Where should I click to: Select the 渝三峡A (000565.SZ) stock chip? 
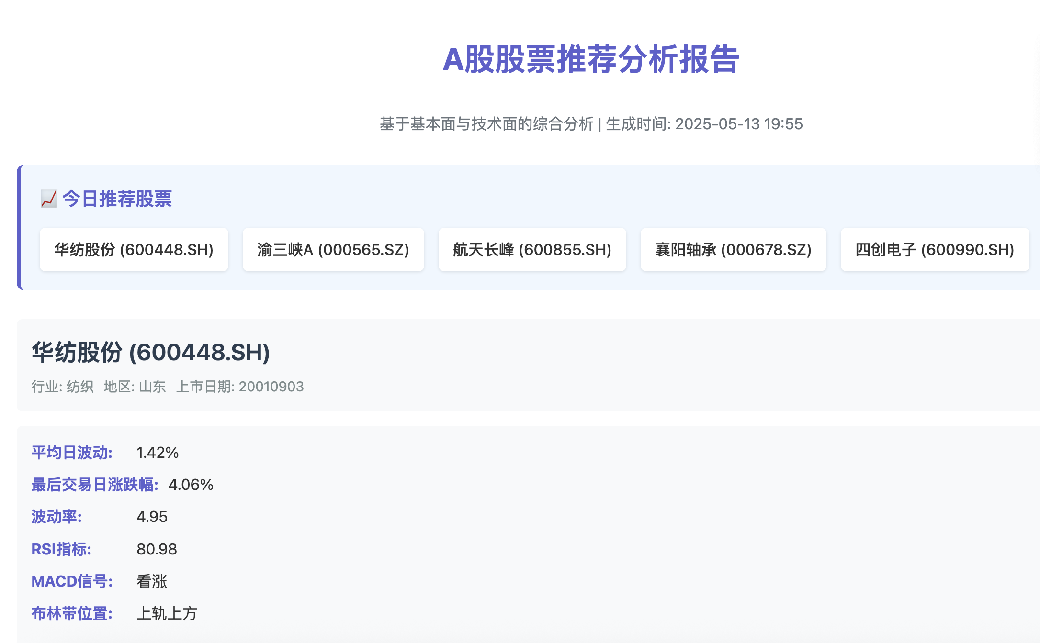pos(333,250)
